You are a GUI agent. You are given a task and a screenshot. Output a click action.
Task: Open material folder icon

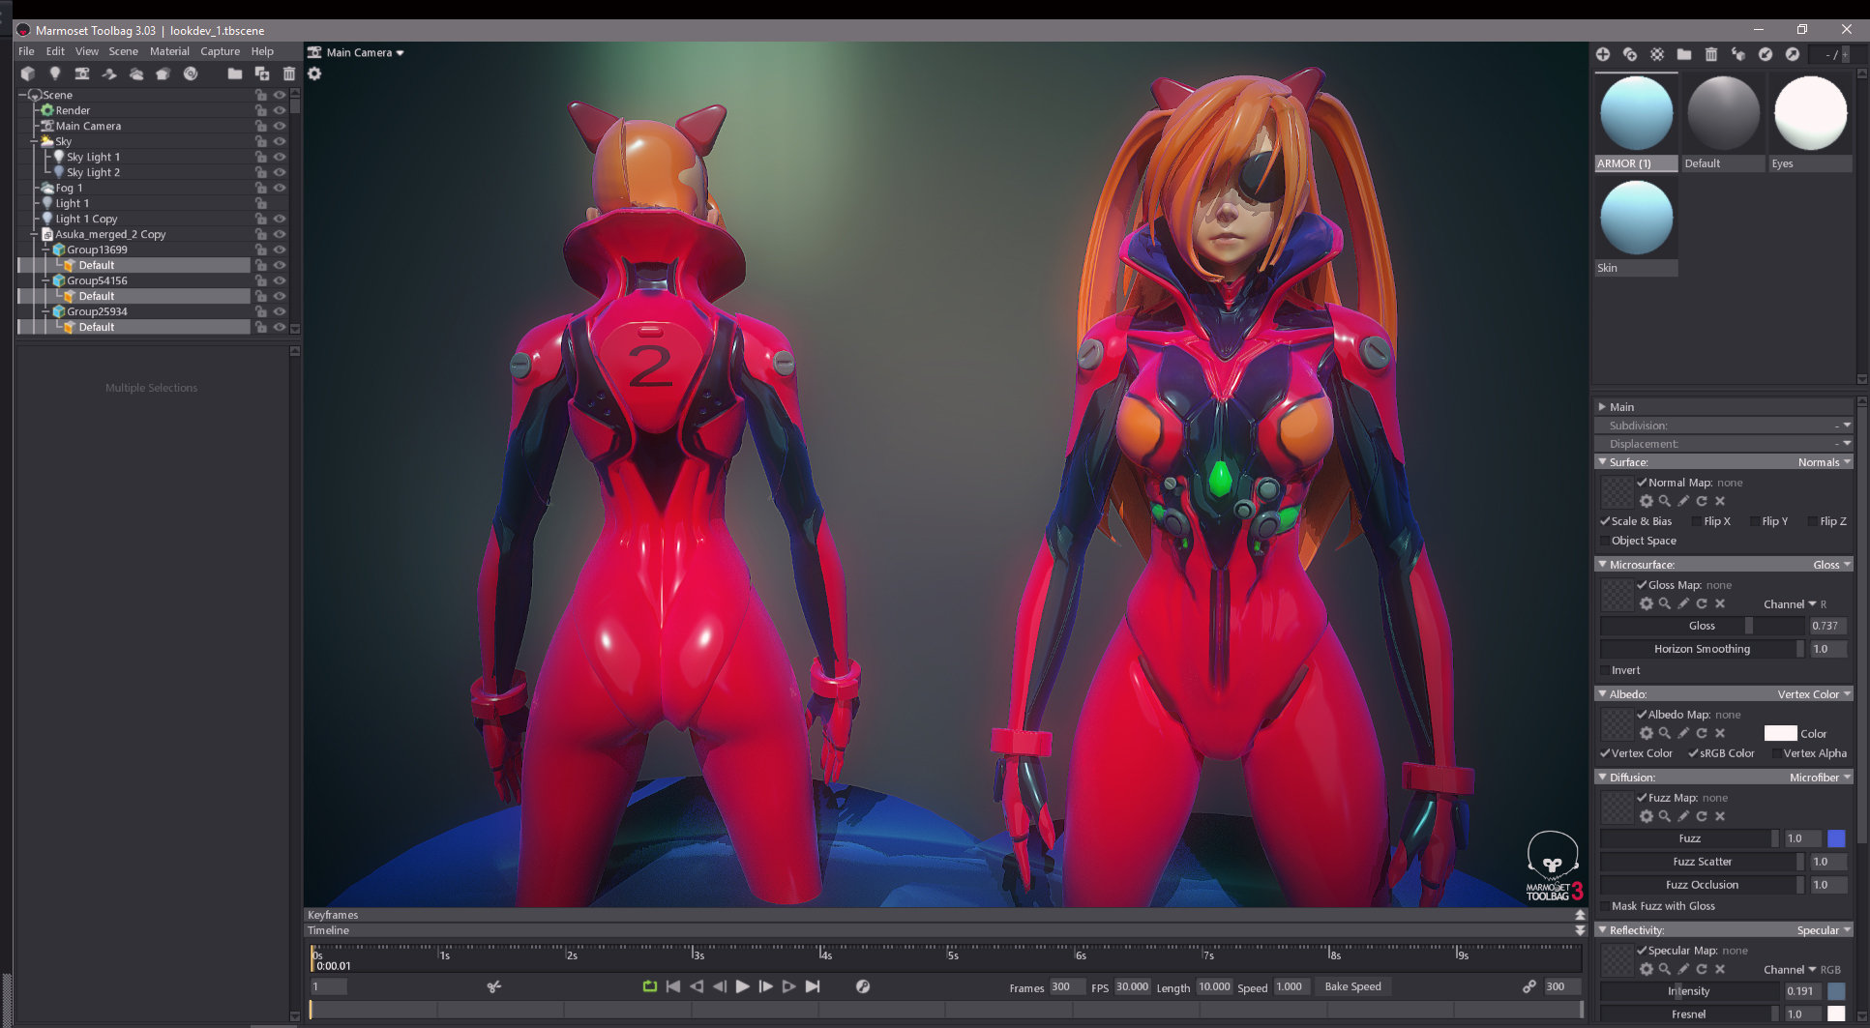(x=1684, y=54)
